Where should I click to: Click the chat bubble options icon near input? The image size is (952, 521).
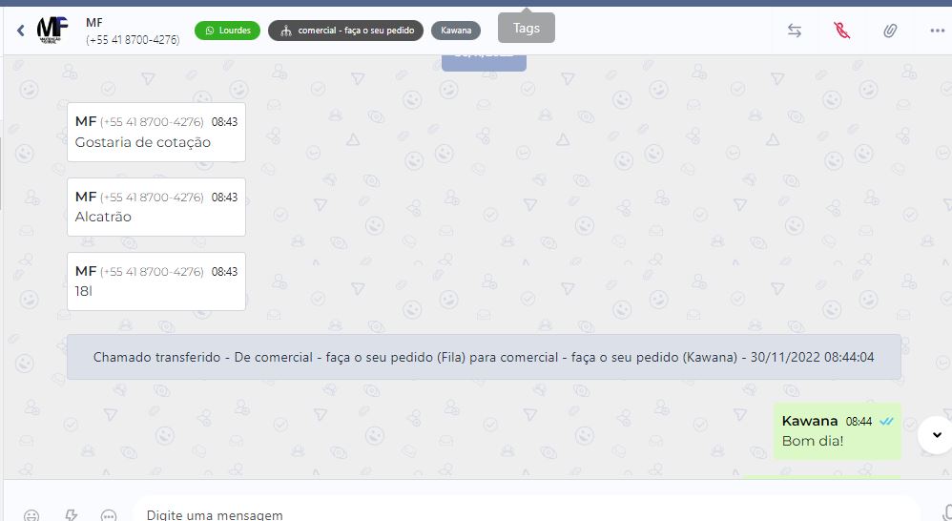point(109,515)
